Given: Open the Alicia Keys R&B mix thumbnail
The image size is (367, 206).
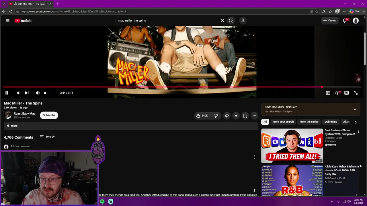Looking at the screenshot, I should [292, 181].
